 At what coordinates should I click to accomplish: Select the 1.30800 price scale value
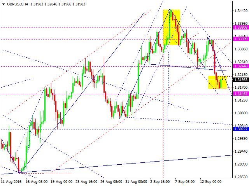(x=241, y=113)
